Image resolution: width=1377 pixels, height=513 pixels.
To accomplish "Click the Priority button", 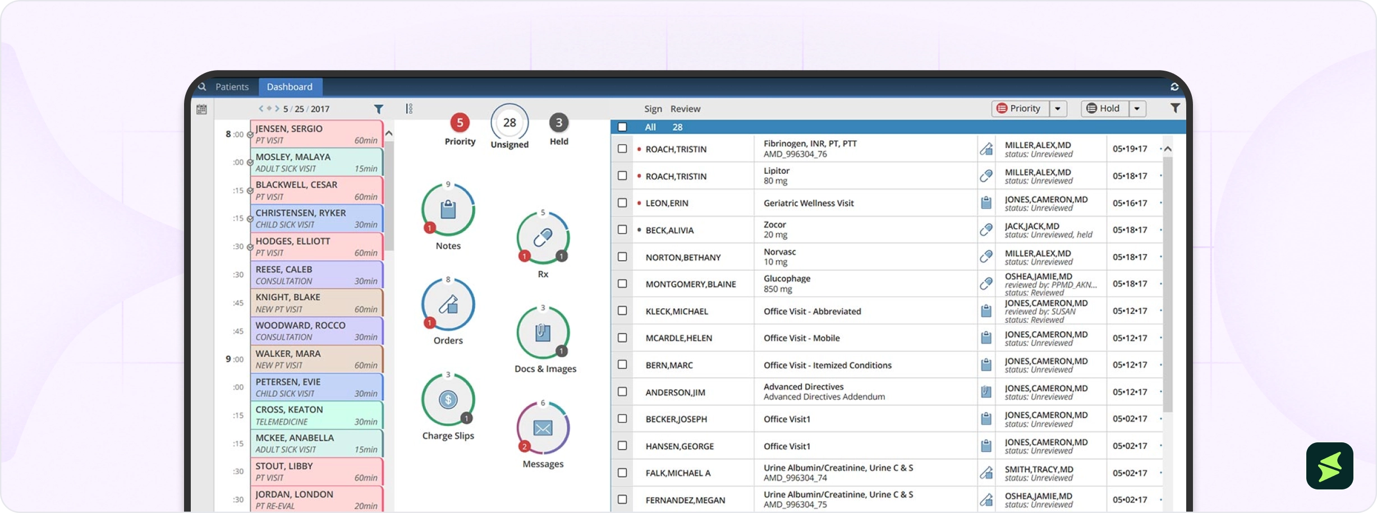I will click(1020, 109).
